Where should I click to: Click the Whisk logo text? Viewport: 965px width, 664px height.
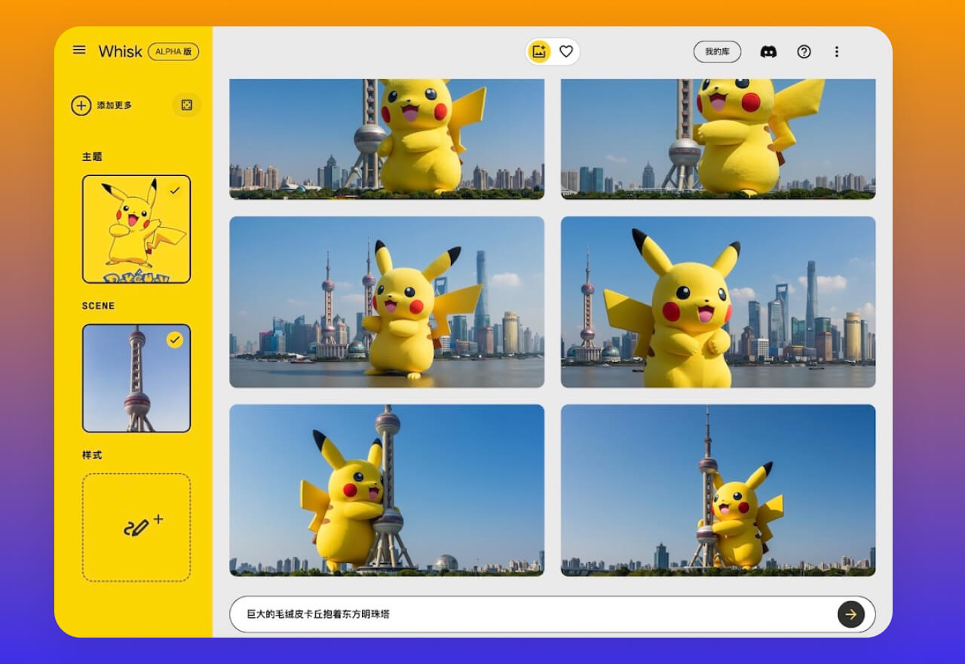point(120,51)
